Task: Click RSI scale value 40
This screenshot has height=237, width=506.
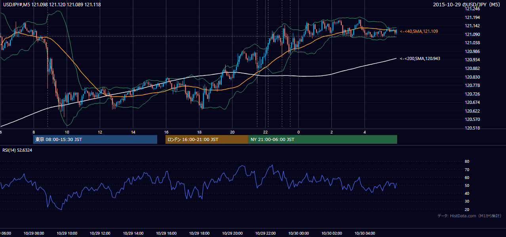Action: pyautogui.click(x=467, y=193)
